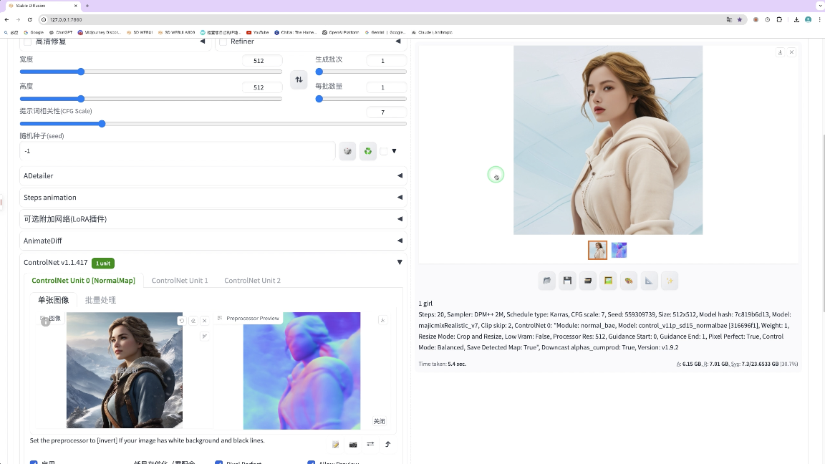The width and height of the screenshot is (825, 464).
Task: Click the floppy disk save image icon
Action: (x=567, y=281)
